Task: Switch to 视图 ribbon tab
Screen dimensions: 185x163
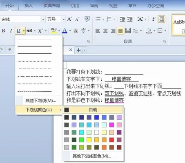Action: pos(113,6)
